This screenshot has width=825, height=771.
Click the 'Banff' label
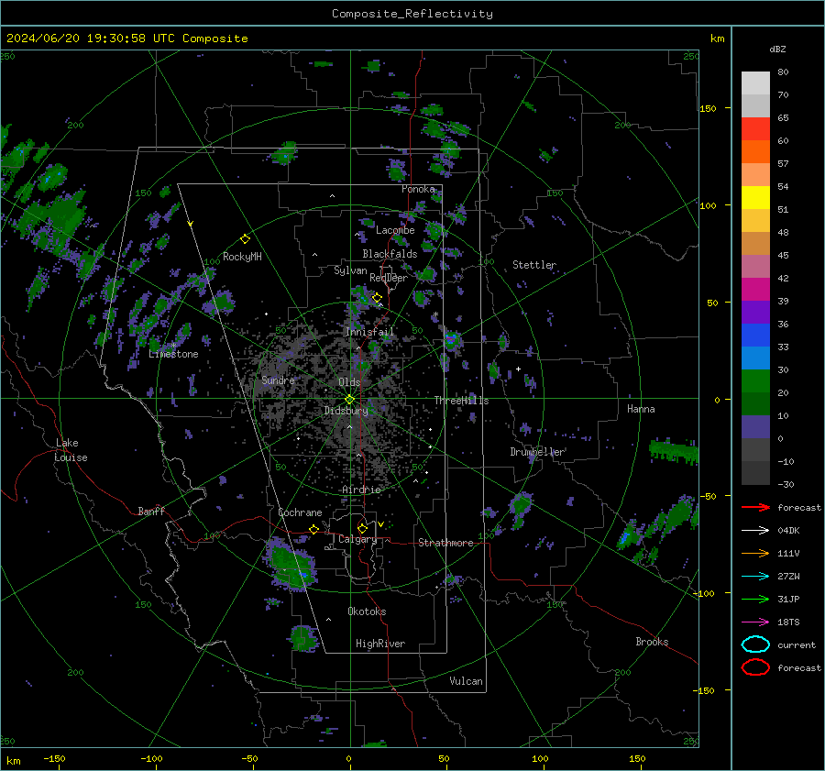(151, 511)
